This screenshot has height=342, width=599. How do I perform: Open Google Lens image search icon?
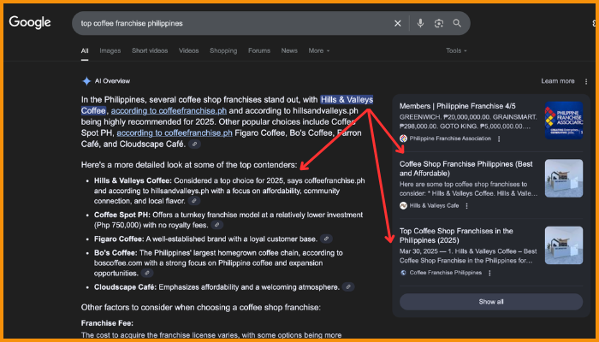point(438,23)
